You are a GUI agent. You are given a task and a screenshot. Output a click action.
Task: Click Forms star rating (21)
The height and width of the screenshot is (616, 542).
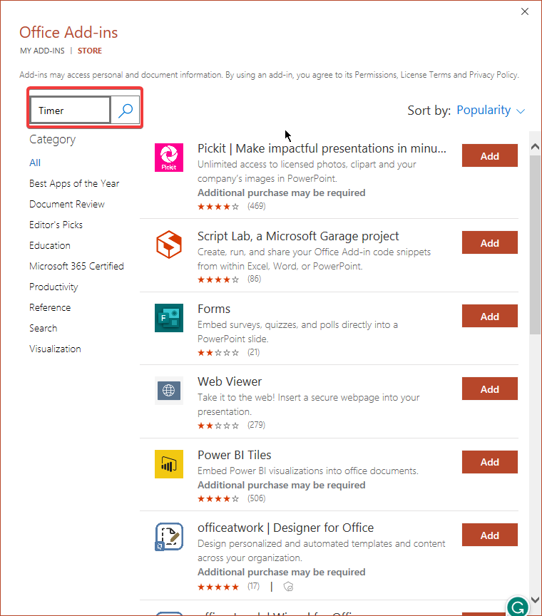[x=218, y=352]
